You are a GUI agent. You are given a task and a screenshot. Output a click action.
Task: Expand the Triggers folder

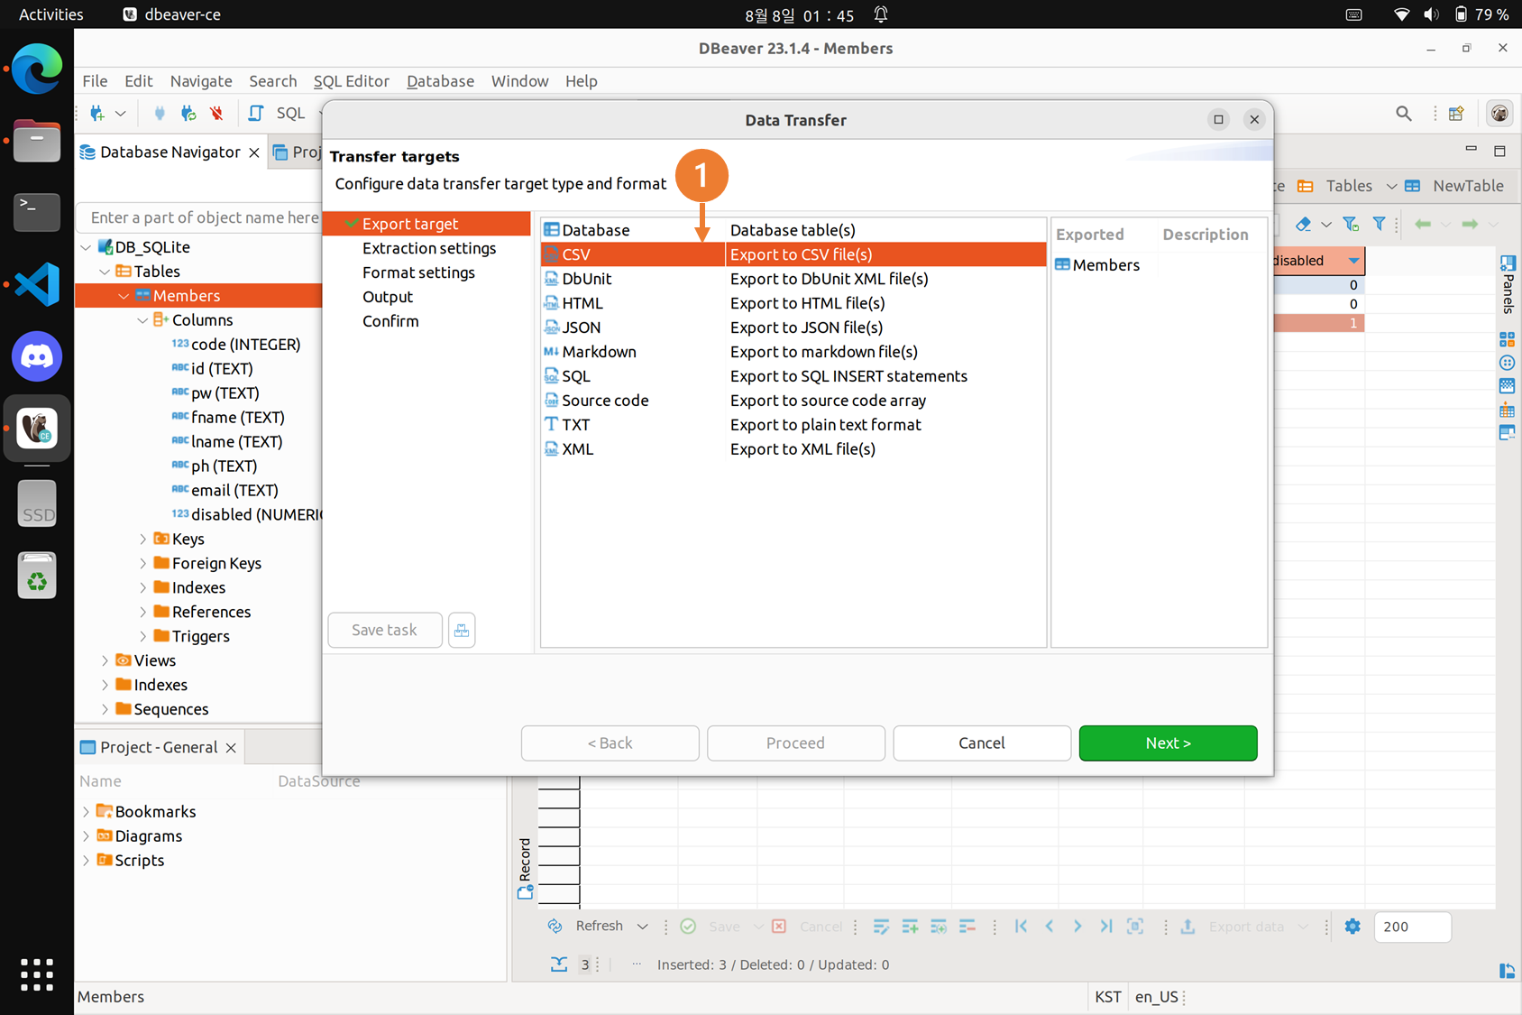click(x=142, y=636)
